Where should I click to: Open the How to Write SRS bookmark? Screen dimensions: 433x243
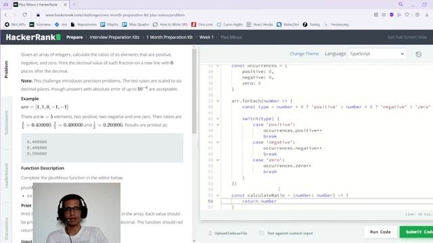click(x=170, y=24)
